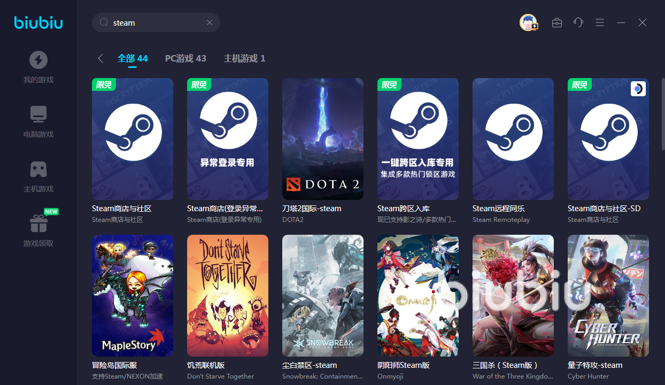Switch to PC游戏 43 tab
The image size is (665, 385).
185,58
